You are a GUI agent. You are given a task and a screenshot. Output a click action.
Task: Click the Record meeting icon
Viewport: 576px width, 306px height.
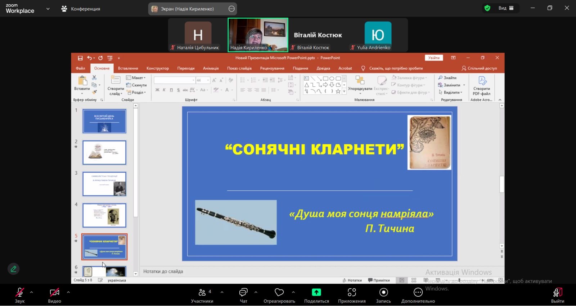(x=383, y=293)
